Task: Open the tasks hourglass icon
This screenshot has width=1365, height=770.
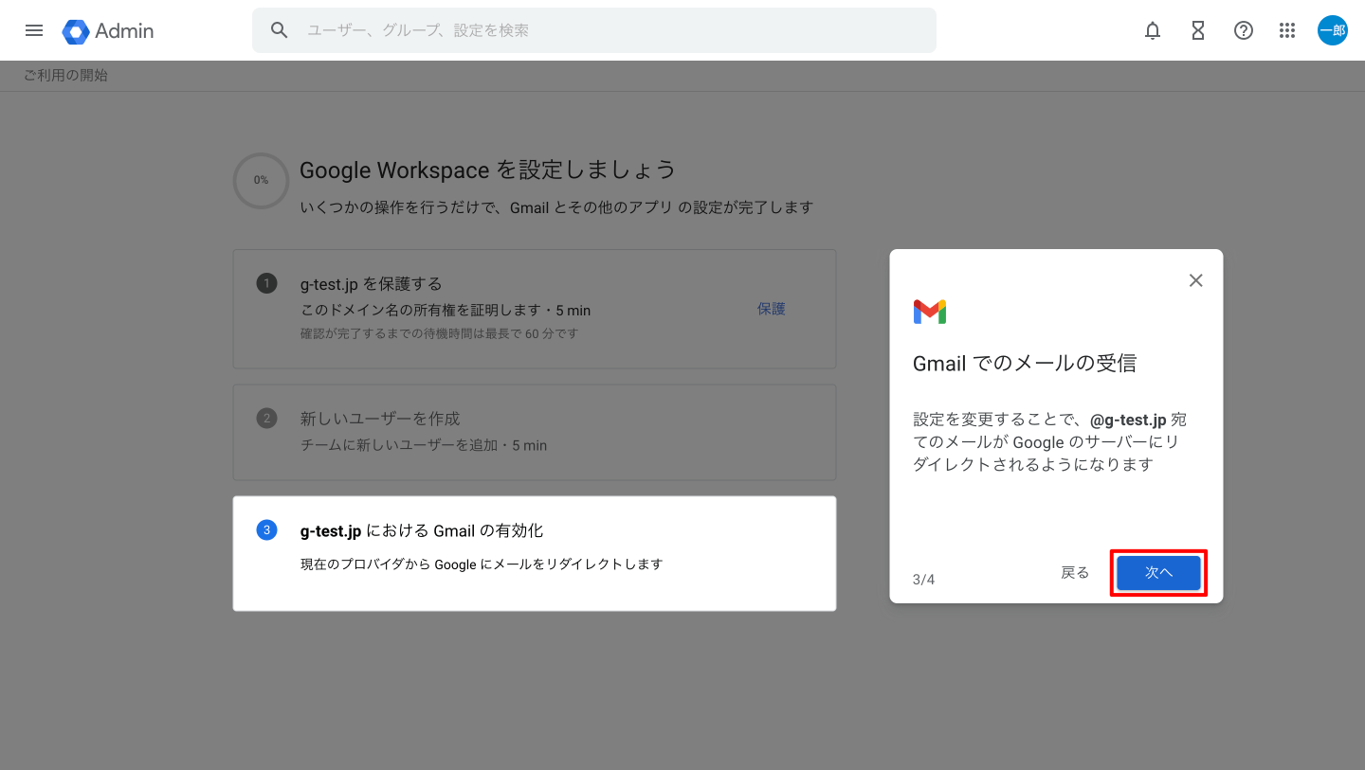Action: (x=1198, y=30)
